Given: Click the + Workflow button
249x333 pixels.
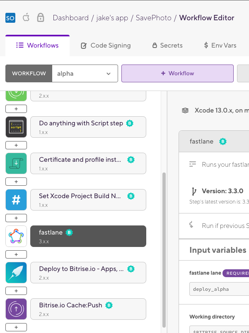Looking at the screenshot, I should [178, 74].
